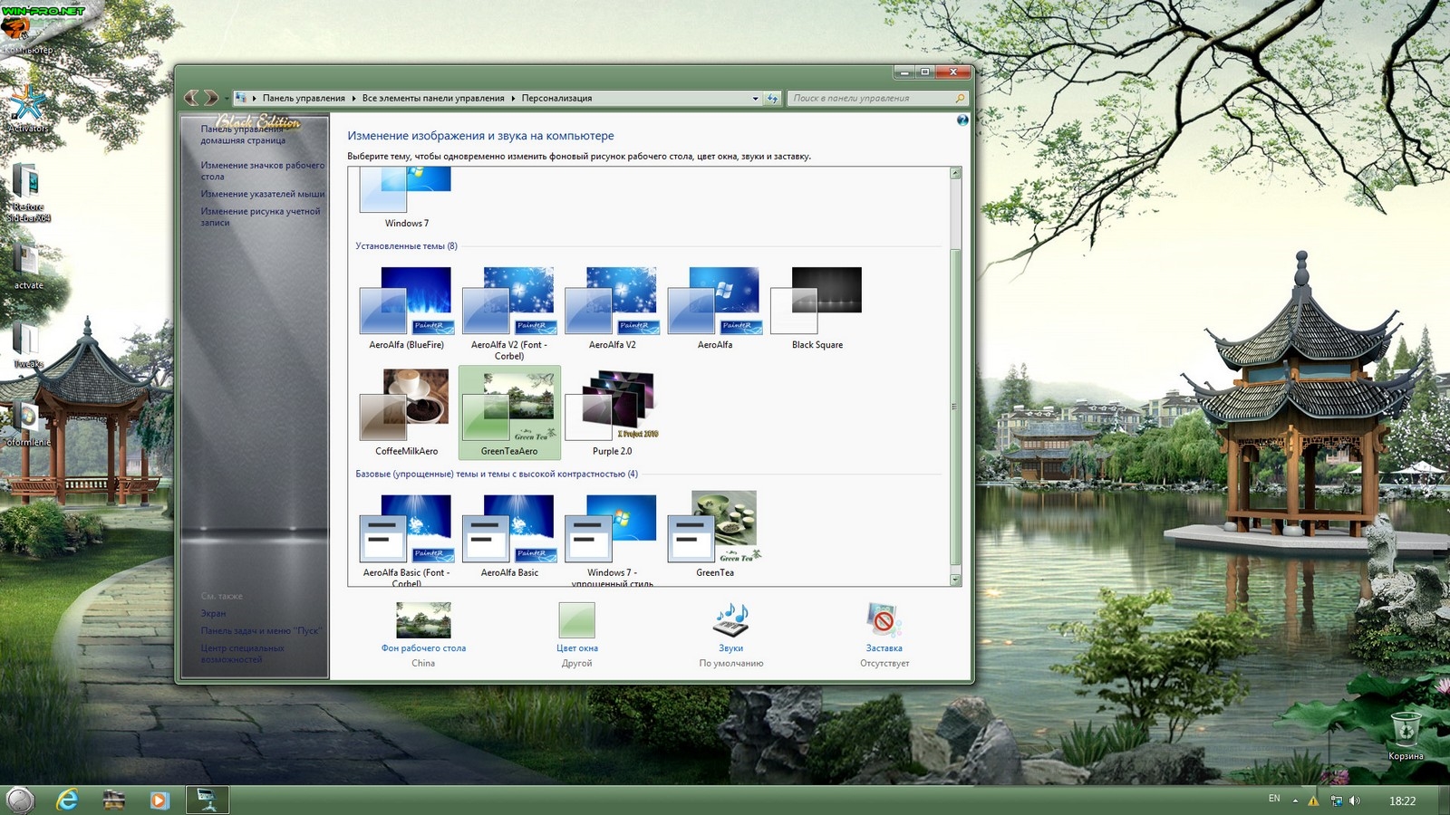Show hidden system tray icons
The width and height of the screenshot is (1450, 815).
[x=1295, y=801]
